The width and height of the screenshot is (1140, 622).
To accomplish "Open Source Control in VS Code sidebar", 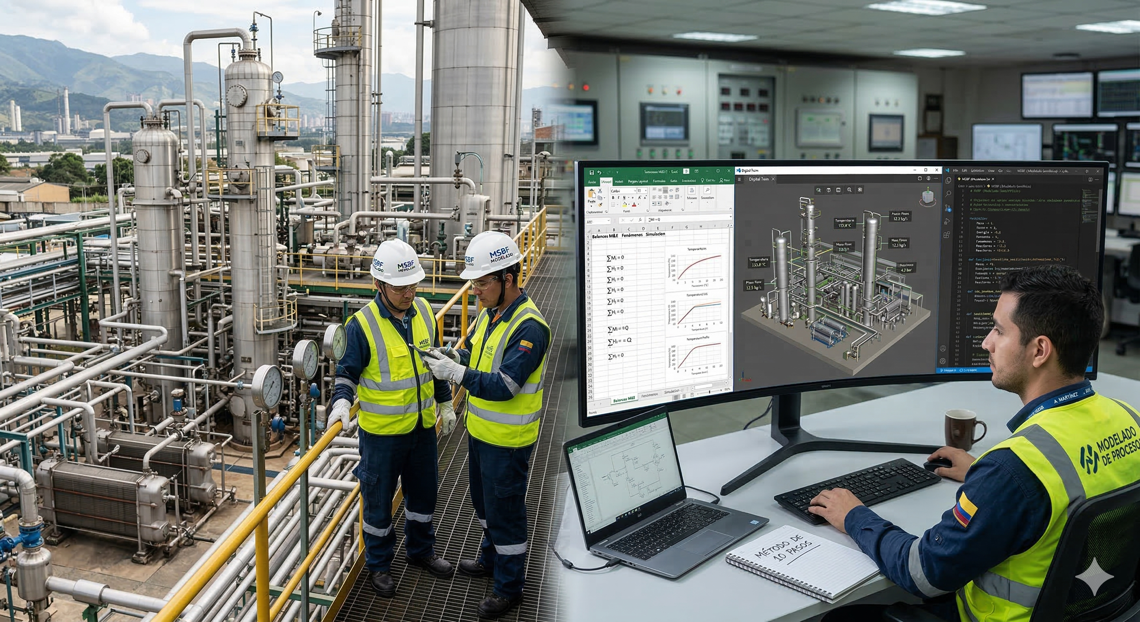I will coord(949,209).
